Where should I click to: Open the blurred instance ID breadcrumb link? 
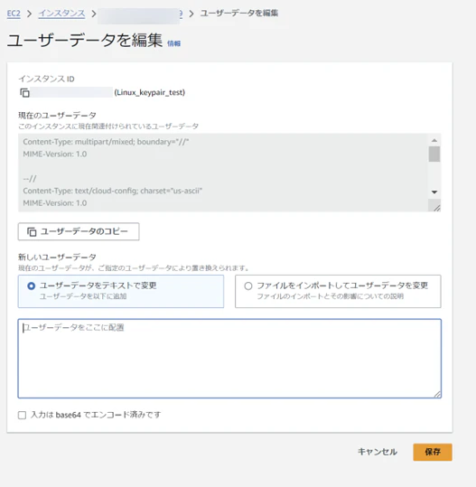click(140, 14)
